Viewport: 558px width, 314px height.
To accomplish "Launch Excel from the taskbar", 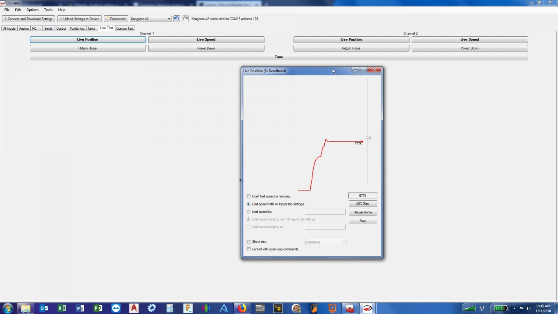I will coord(62,308).
